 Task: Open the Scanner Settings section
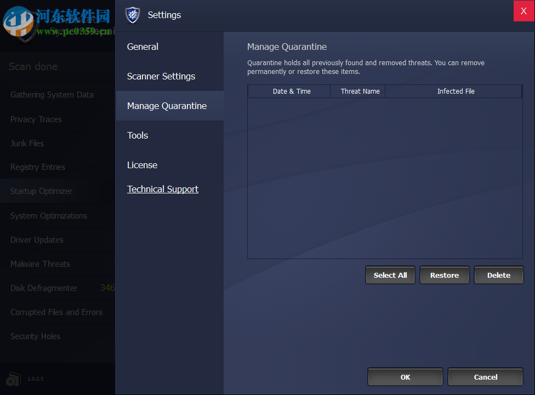(161, 76)
